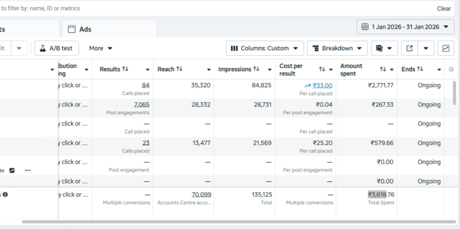Screen dimensions: 460x229
Task: Open the Breakdown dropdown
Action: (x=337, y=48)
